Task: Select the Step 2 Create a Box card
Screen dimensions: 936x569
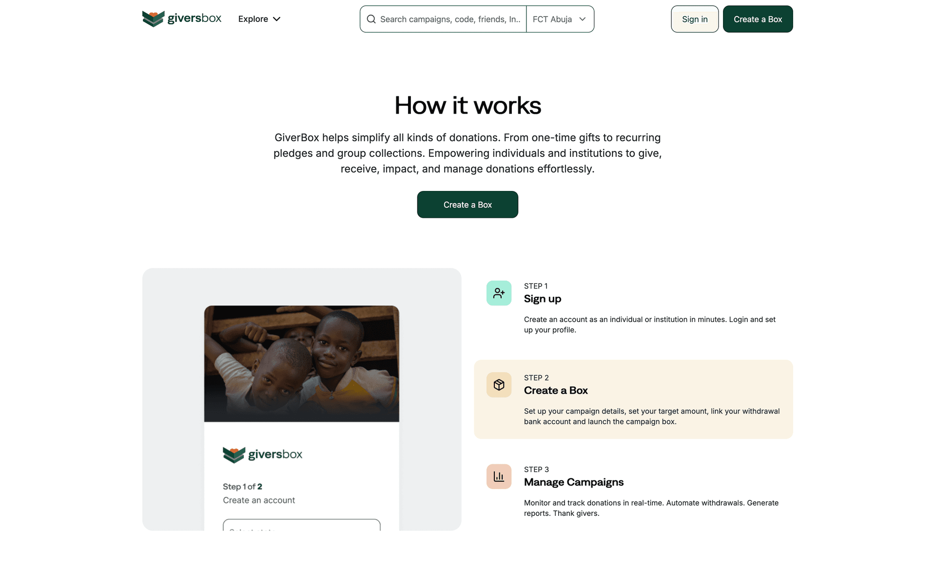Action: click(633, 399)
